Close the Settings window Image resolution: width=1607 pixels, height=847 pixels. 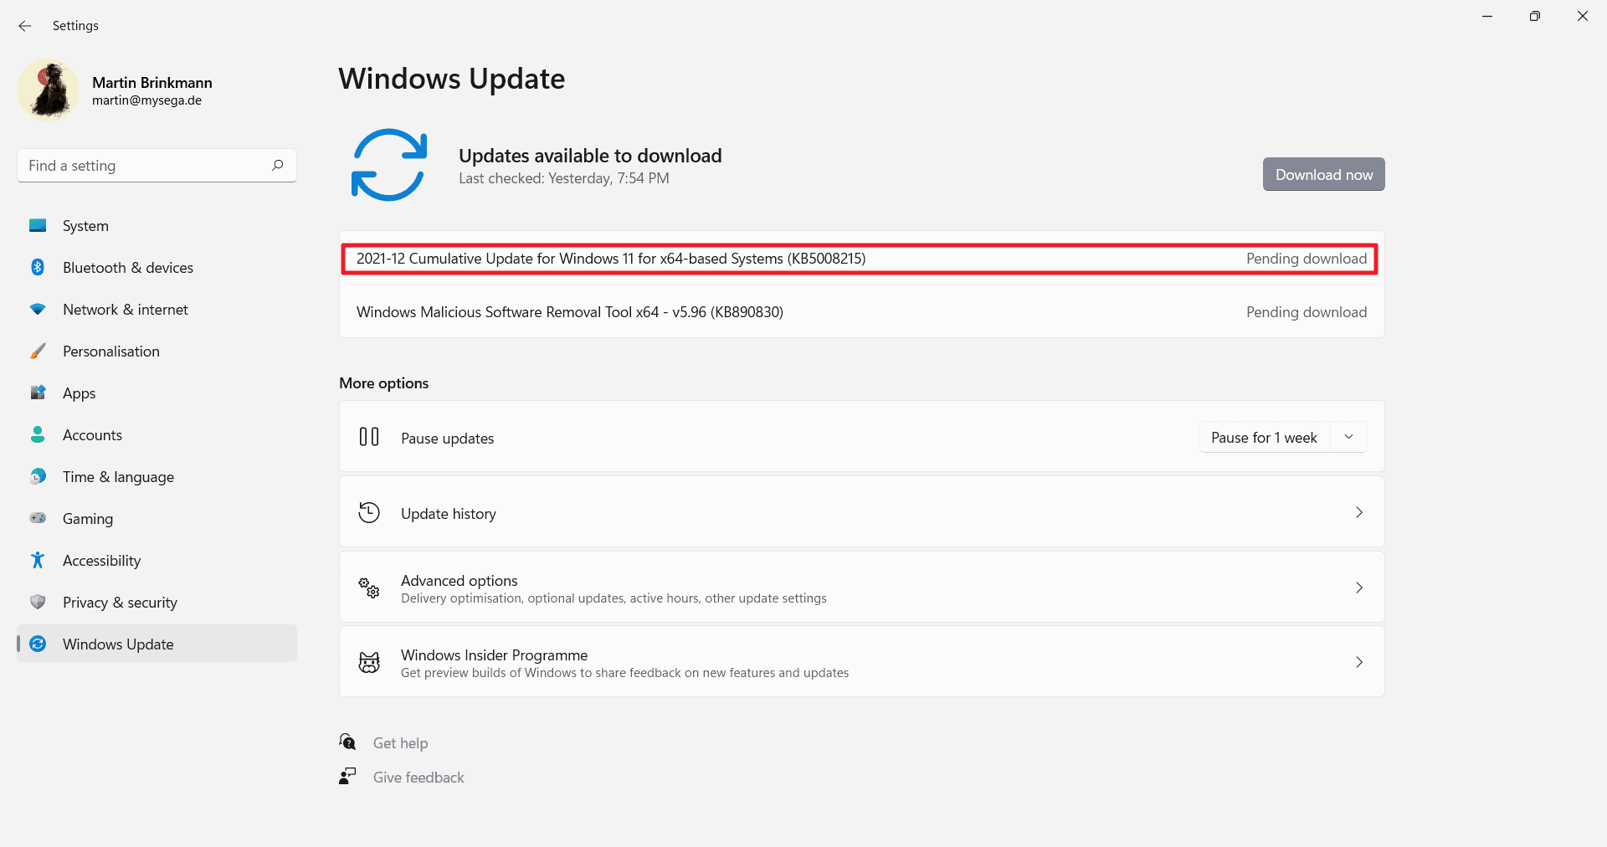click(1583, 16)
